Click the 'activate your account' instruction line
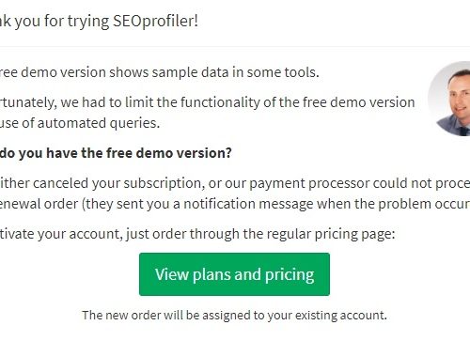This screenshot has width=470, height=341. 197,234
